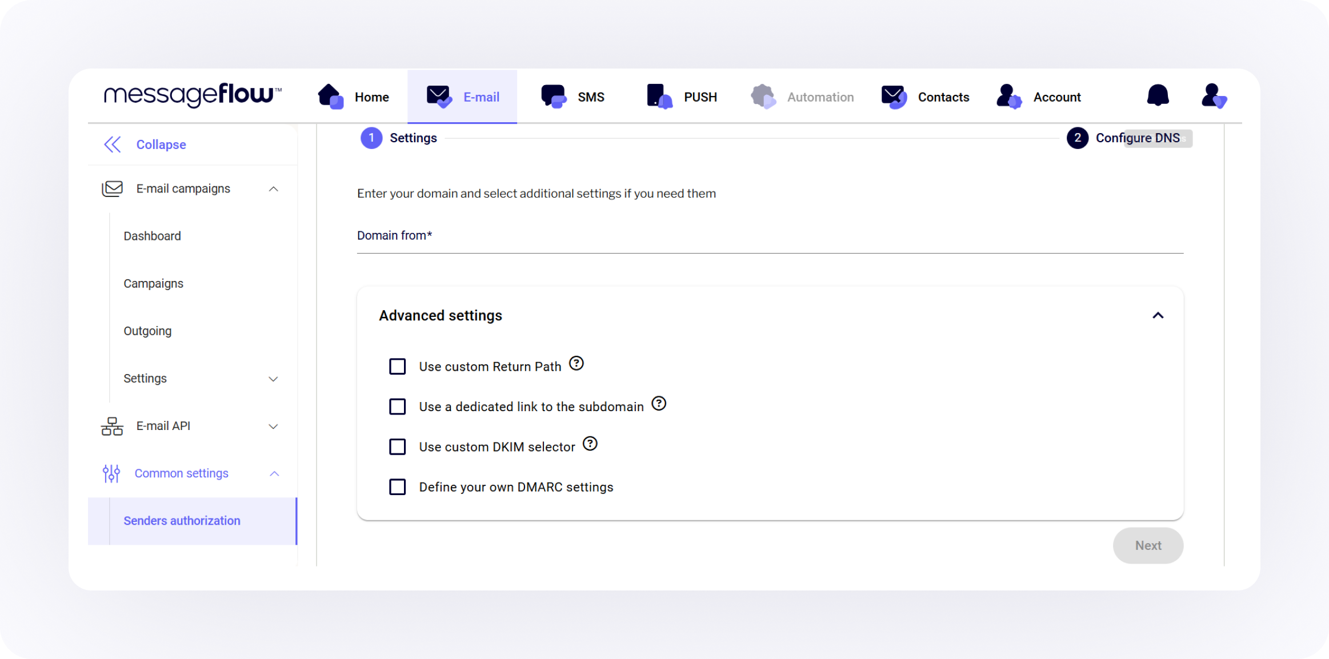Click the Configure DNS step label
The image size is (1329, 659).
point(1138,138)
